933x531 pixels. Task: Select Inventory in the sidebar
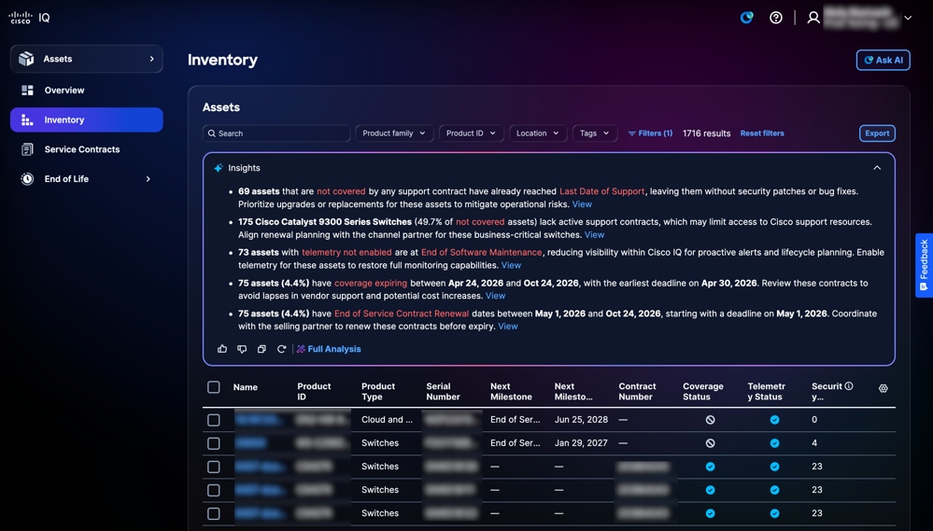point(87,120)
